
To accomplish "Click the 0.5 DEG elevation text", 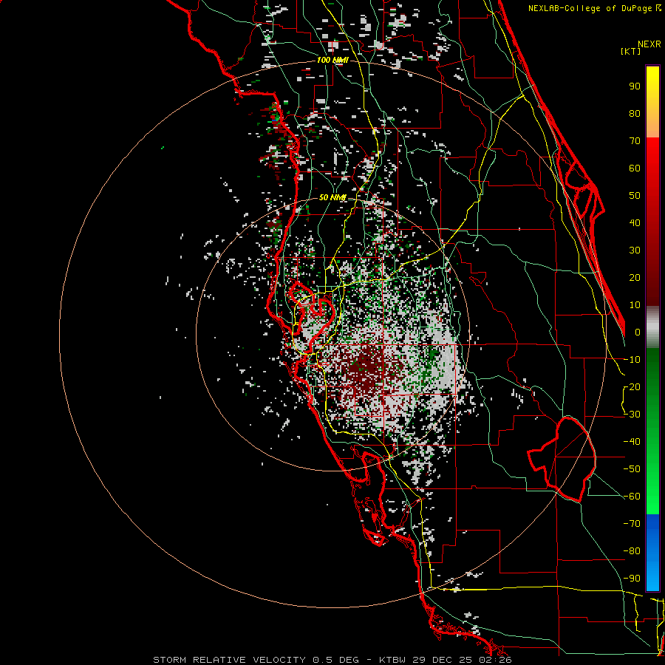I will pos(336,660).
